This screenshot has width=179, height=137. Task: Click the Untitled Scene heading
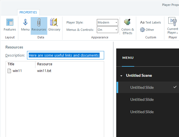click(x=139, y=75)
